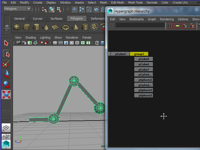The width and height of the screenshot is (200, 150).
Task: Switch to the Surfaces shelf tab
Action: (56, 19)
